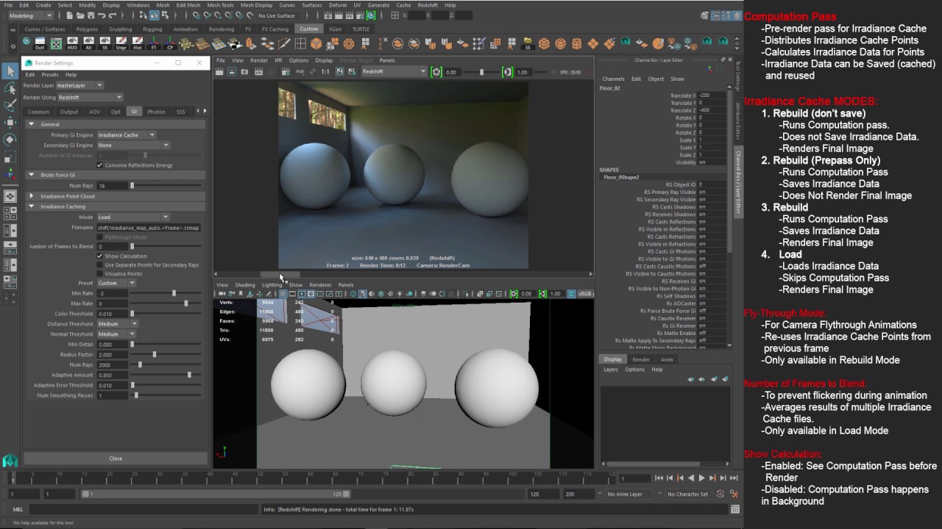Toggle the Show Calculation checkbox
The height and width of the screenshot is (529, 942).
(x=100, y=256)
